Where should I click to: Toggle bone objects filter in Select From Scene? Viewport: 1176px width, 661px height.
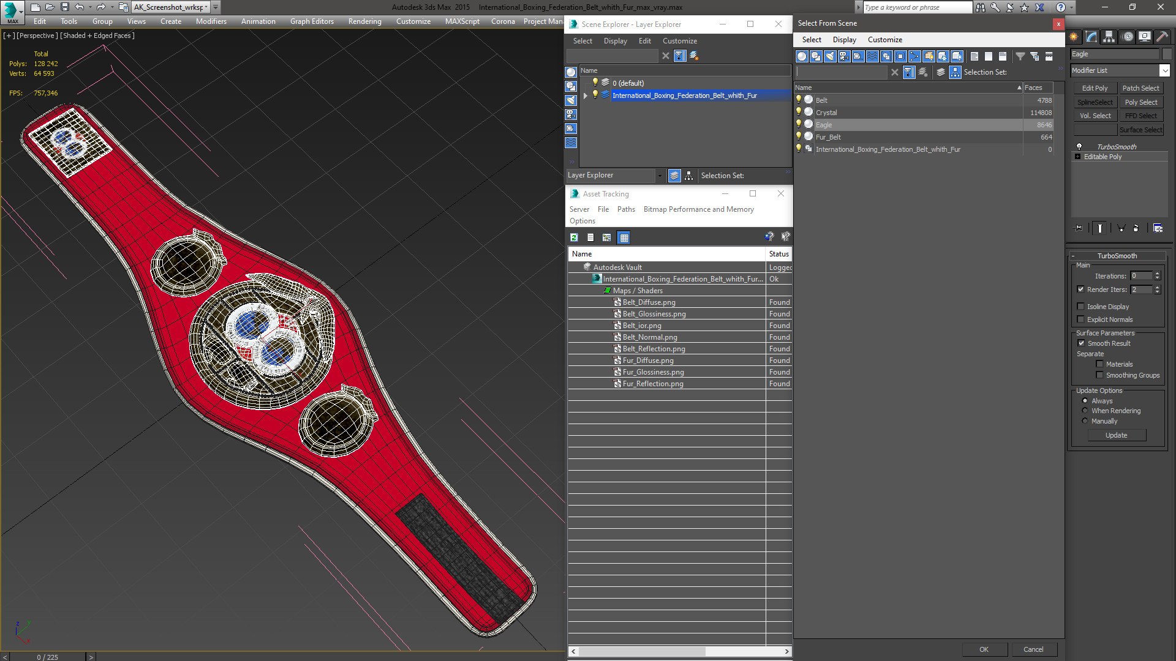click(914, 56)
